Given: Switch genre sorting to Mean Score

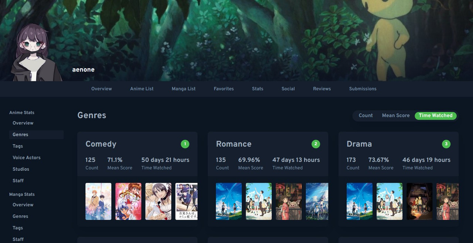Looking at the screenshot, I should point(396,116).
